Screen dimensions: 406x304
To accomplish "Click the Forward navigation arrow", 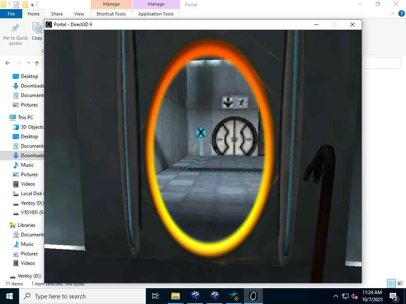I will pos(19,63).
